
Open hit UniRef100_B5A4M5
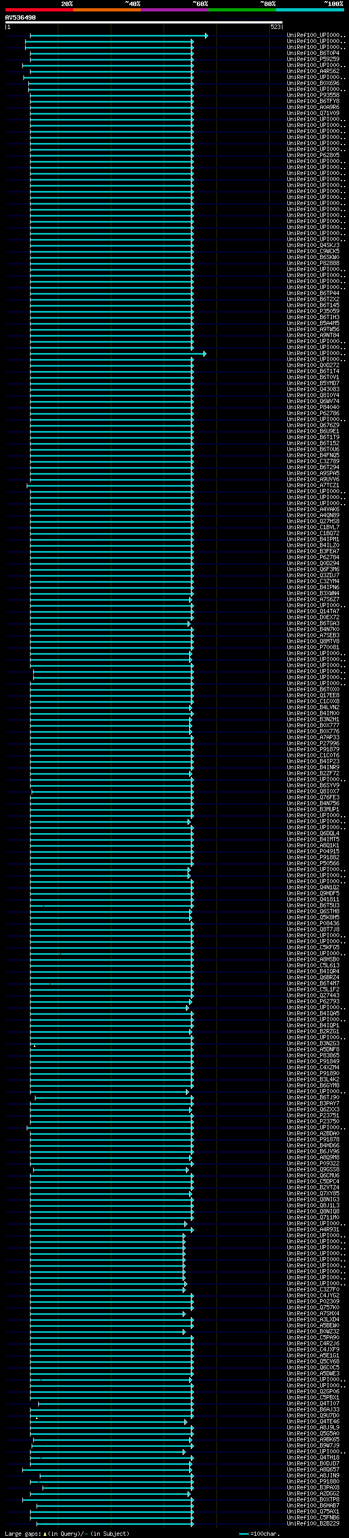313,323
